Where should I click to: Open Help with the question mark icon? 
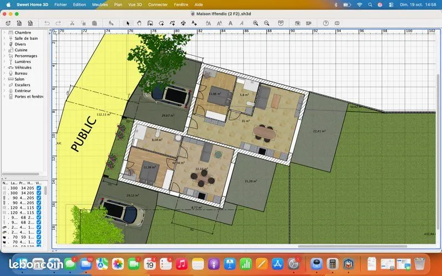click(325, 23)
